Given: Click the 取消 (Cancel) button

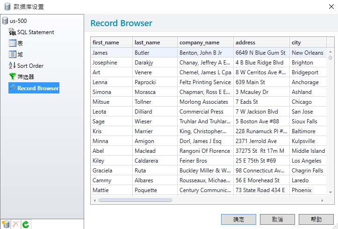Looking at the screenshot, I should pyautogui.click(x=277, y=219).
